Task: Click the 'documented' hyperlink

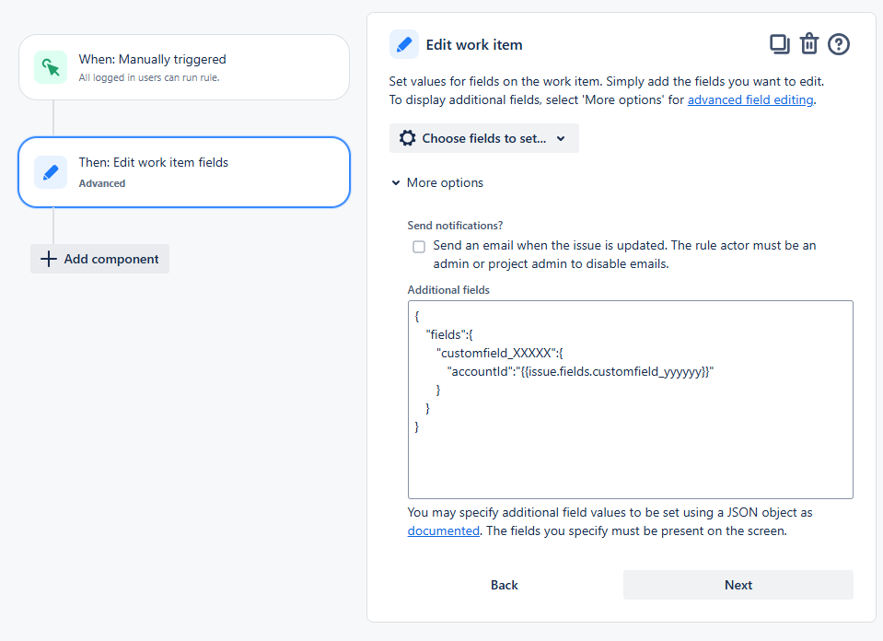Action: click(443, 530)
